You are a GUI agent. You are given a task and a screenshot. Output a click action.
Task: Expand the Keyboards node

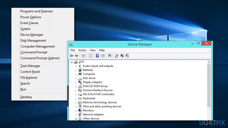coord(76,99)
